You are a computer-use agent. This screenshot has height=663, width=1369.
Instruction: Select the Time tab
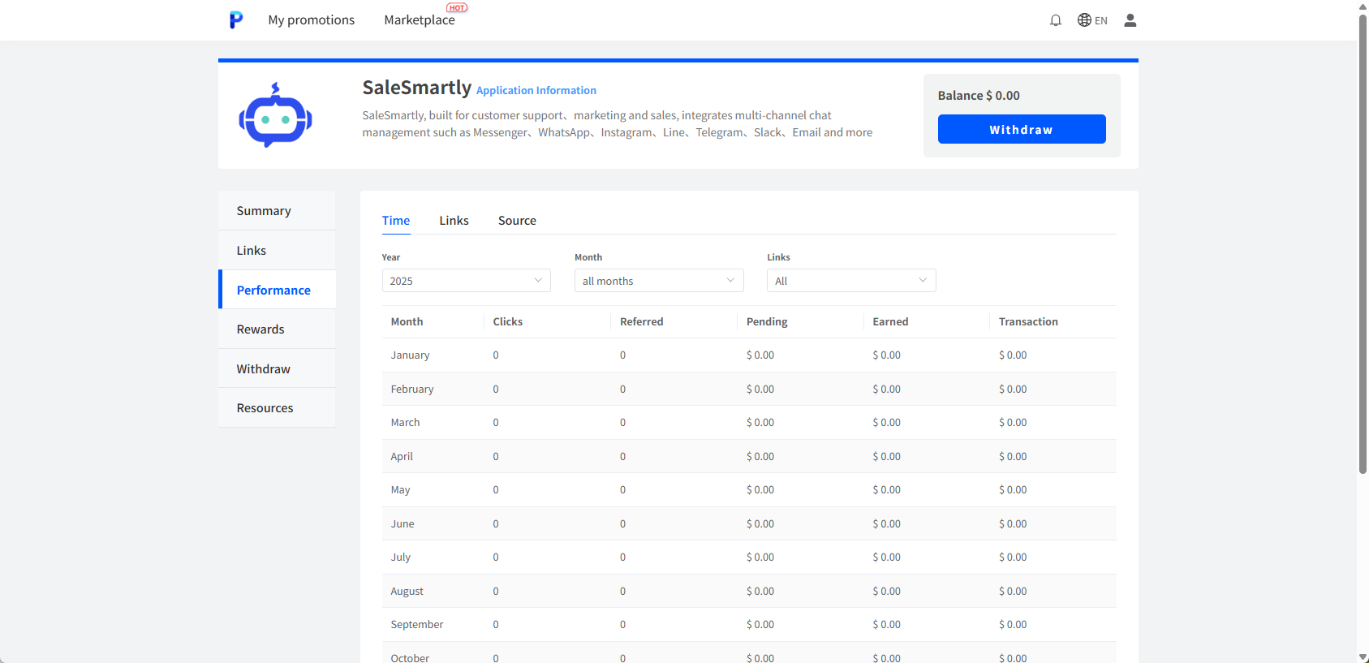tap(396, 221)
